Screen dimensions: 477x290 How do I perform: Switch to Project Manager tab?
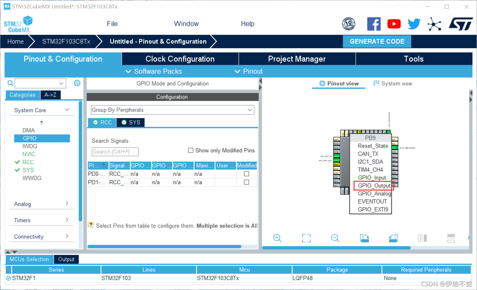[297, 59]
